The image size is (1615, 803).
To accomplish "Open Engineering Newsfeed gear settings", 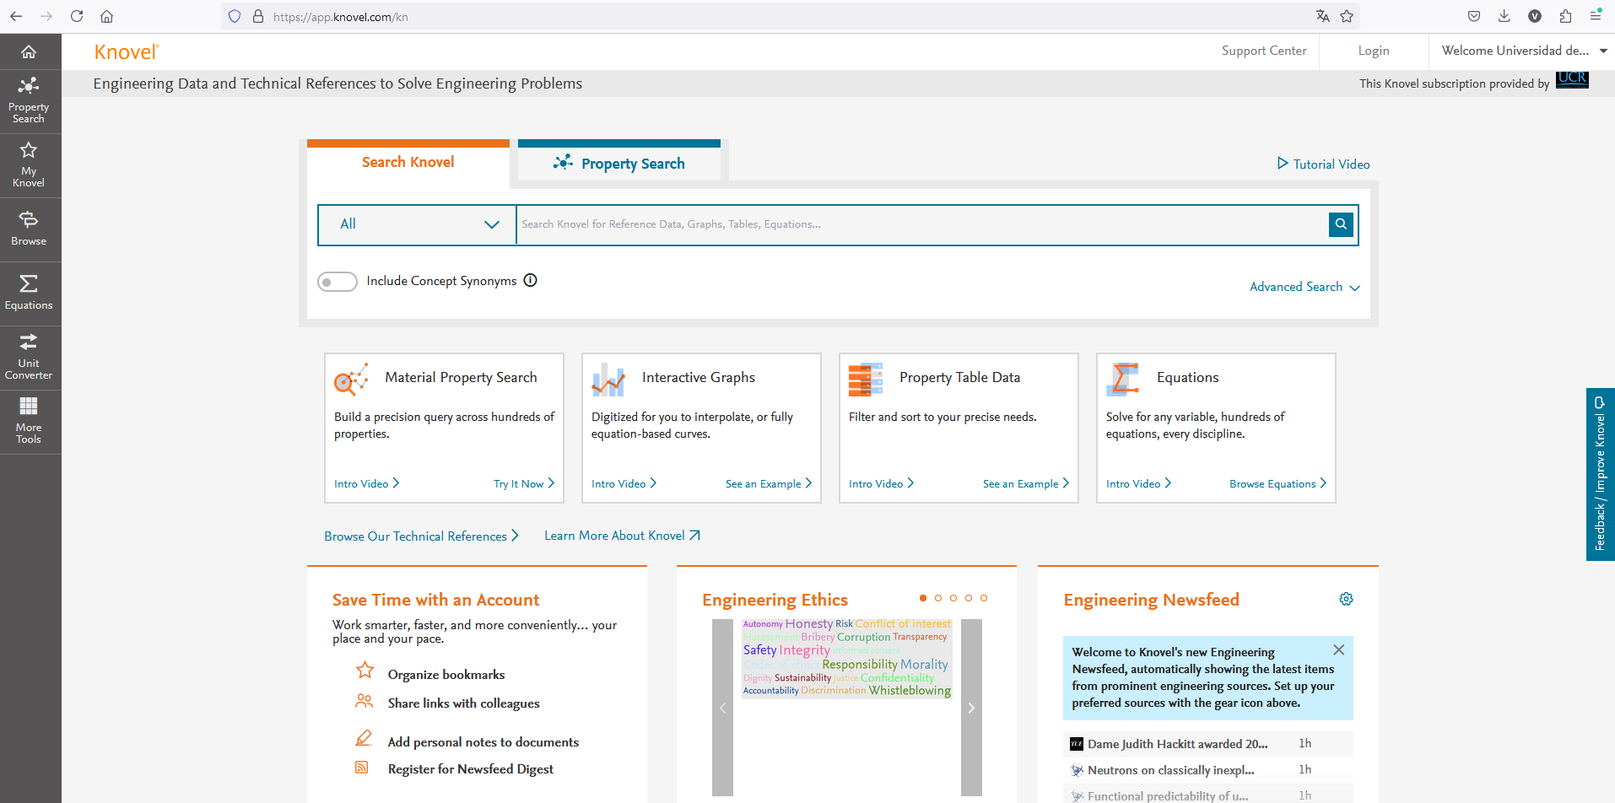I will pos(1346,599).
